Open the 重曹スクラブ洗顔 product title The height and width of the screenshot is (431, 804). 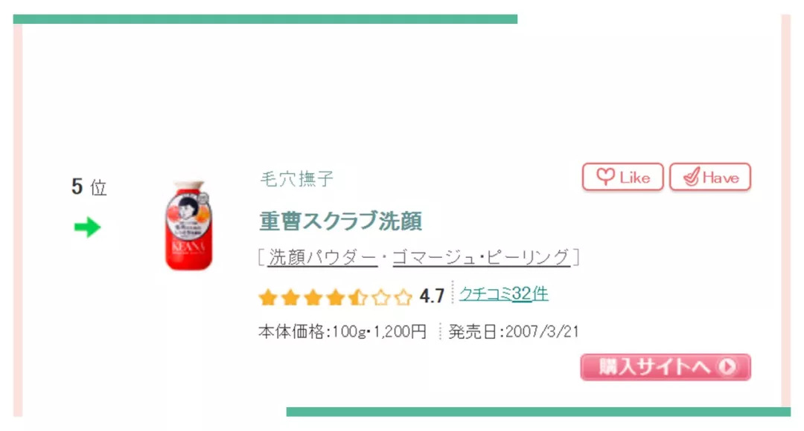(x=340, y=221)
